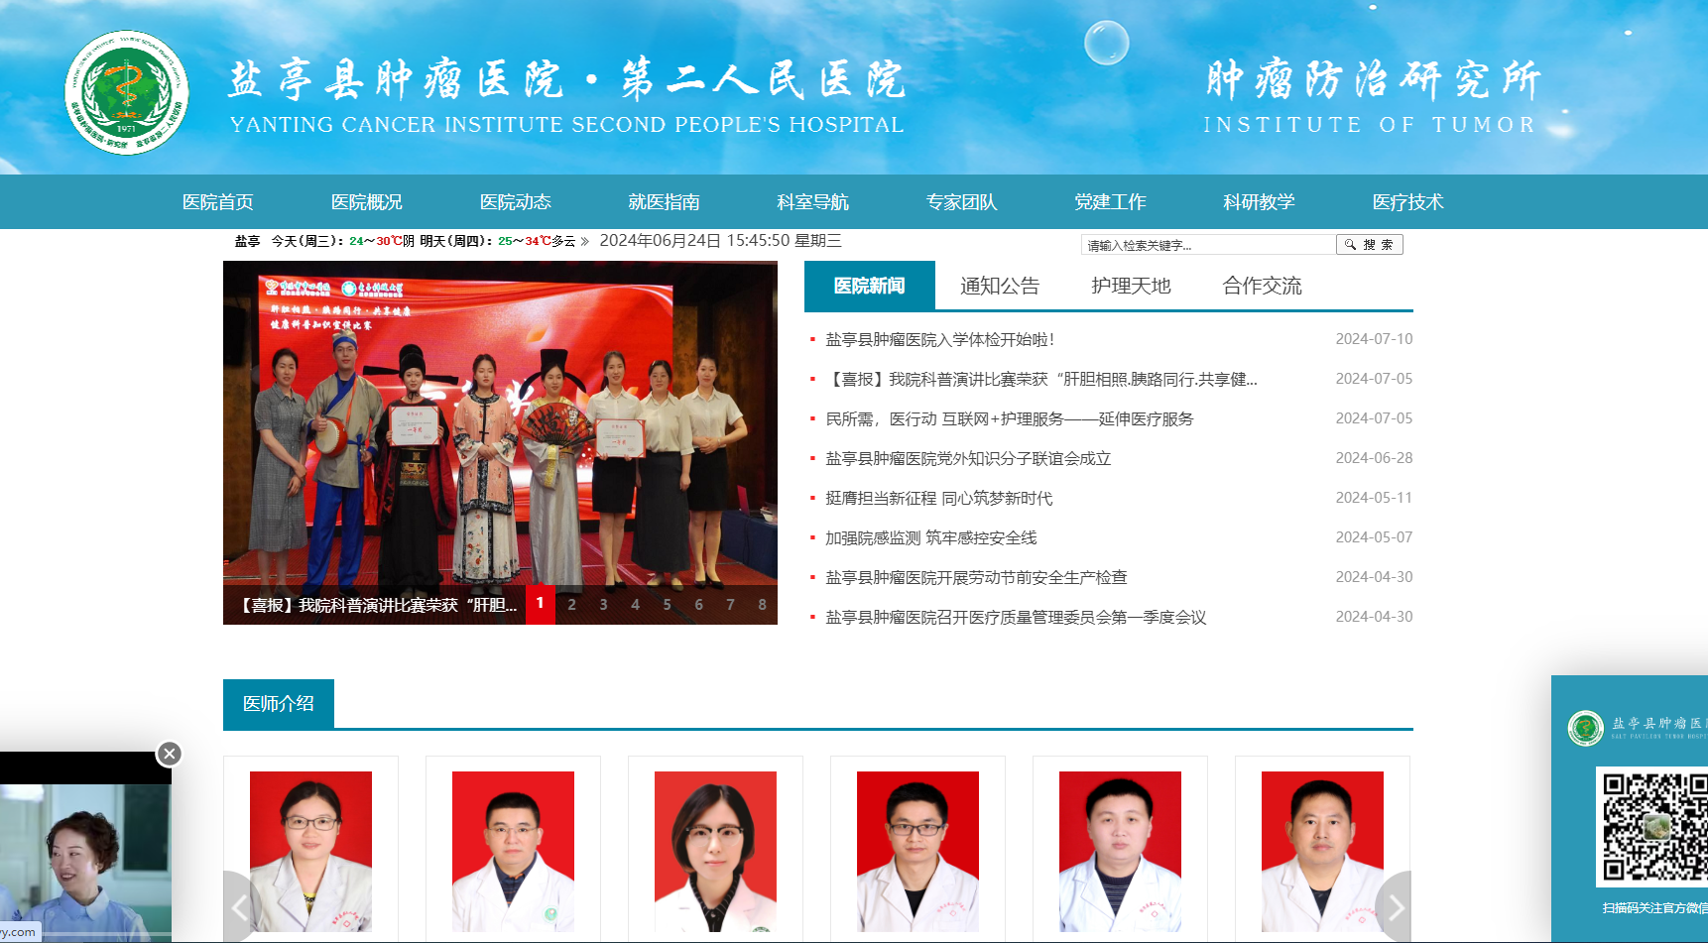Screen dimensions: 1708x943
Task: Select slide 1 in the slideshow
Action: [x=540, y=604]
